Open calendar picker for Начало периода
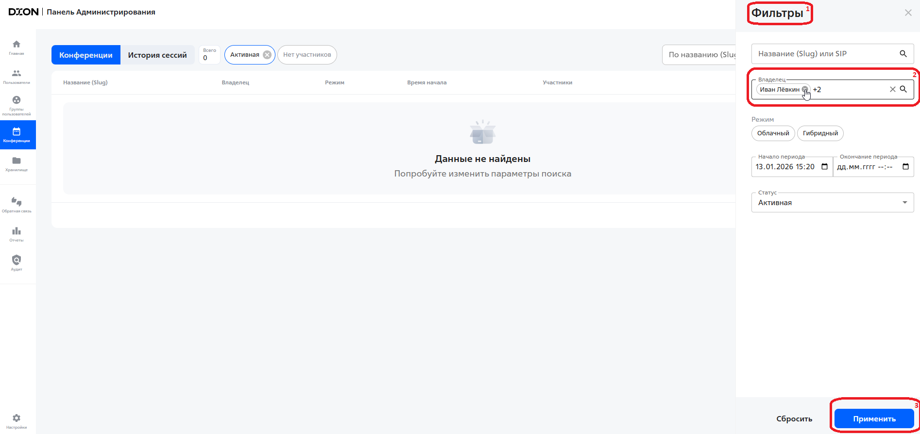Image resolution: width=920 pixels, height=434 pixels. [824, 167]
